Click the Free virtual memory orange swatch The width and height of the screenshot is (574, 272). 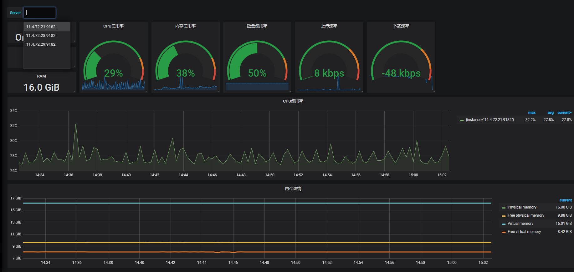click(x=504, y=232)
